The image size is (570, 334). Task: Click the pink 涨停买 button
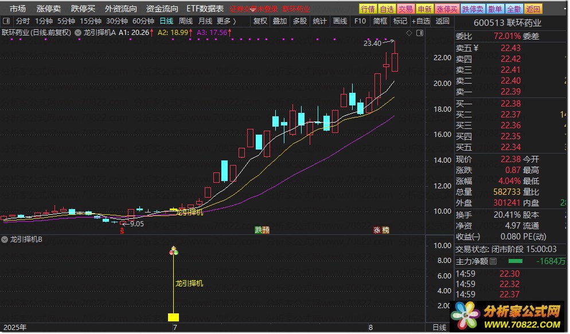pyautogui.click(x=447, y=9)
